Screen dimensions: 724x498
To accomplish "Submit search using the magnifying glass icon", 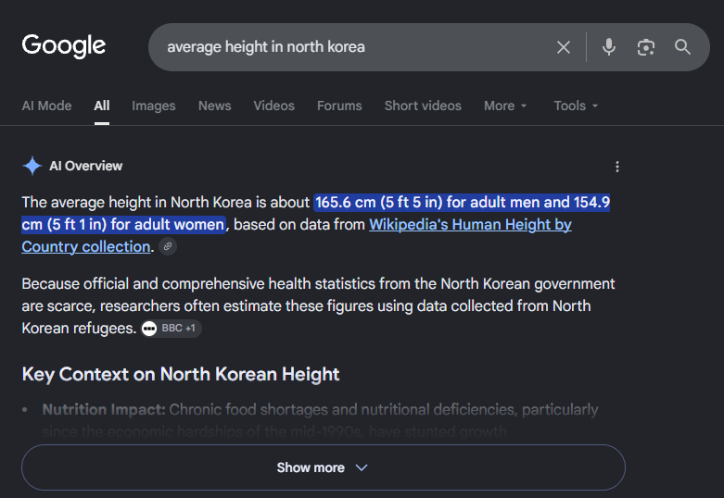I will coord(682,47).
